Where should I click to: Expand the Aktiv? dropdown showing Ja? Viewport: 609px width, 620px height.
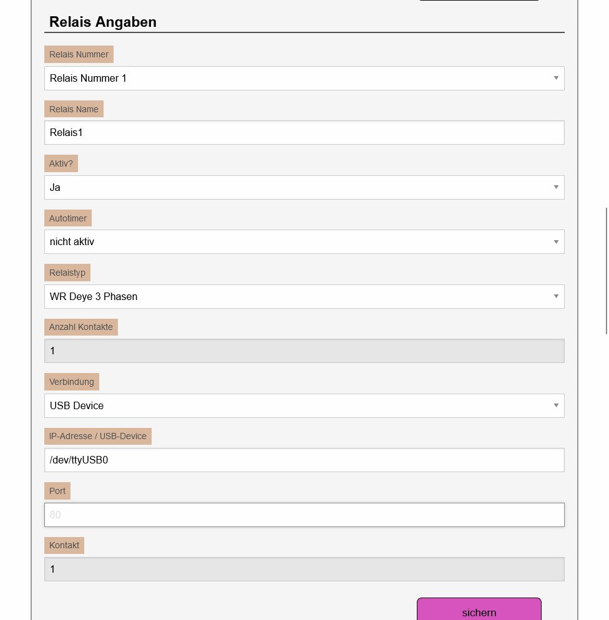tap(304, 188)
